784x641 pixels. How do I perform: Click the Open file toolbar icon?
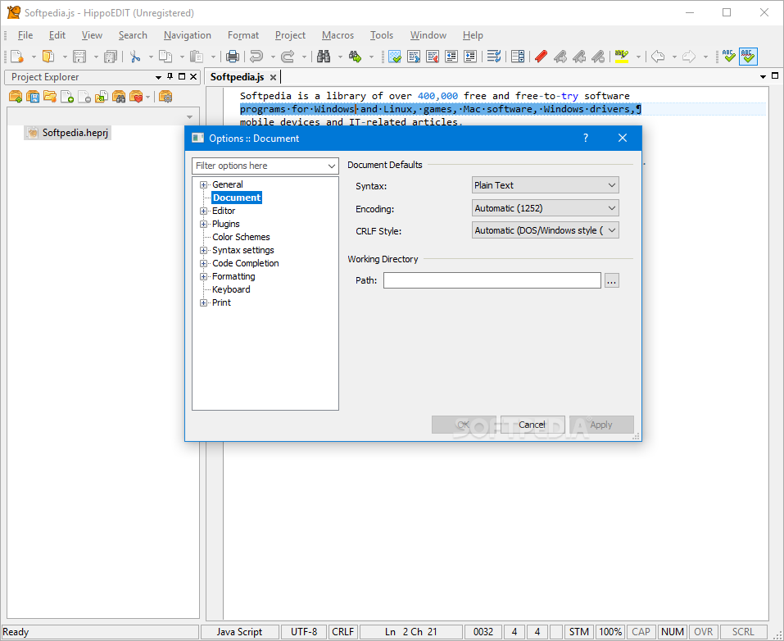[x=48, y=57]
